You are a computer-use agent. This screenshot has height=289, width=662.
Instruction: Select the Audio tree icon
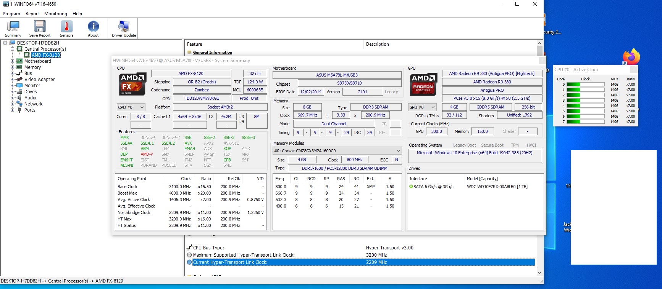(19, 98)
